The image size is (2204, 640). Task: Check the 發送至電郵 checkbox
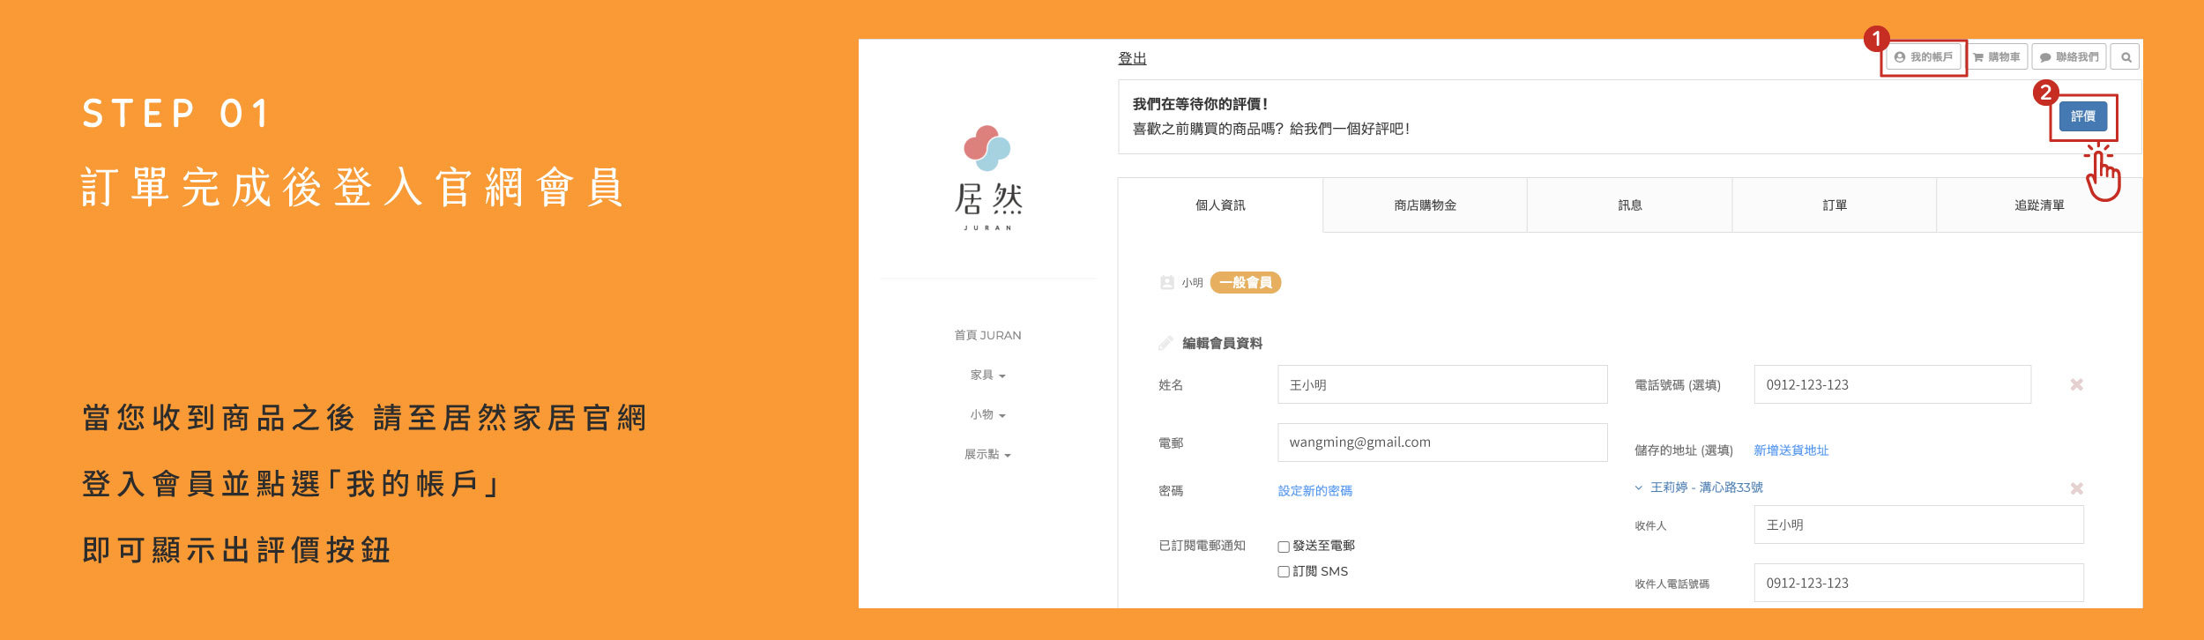click(x=1284, y=547)
